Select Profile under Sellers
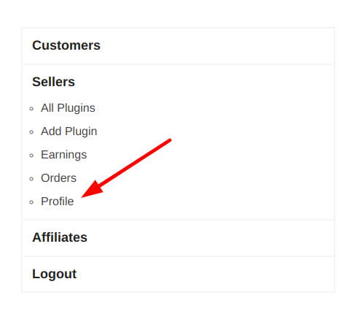Viewport: 352px width, 314px height. [58, 202]
